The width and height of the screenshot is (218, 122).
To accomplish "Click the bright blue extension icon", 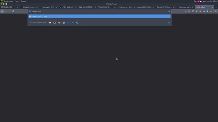I will pos(207,11).
